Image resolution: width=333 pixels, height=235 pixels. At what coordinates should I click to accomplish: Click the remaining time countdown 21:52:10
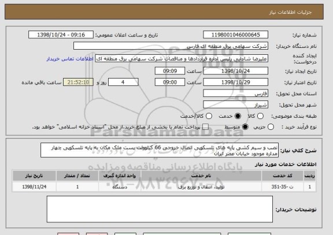click(x=78, y=82)
